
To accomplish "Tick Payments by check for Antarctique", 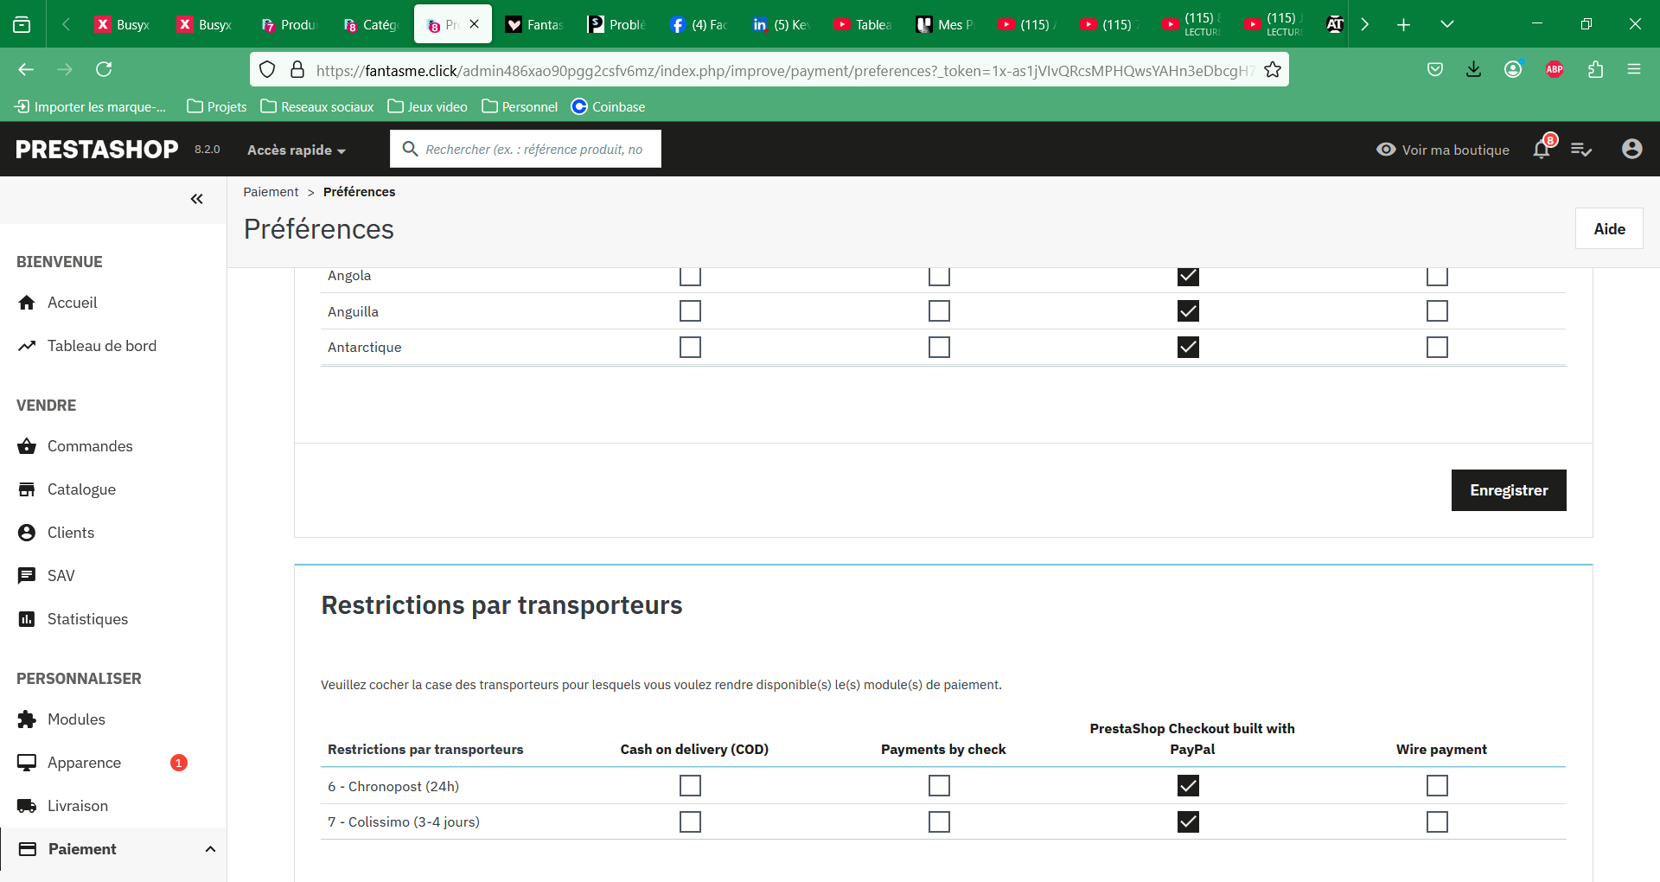I will click(x=939, y=347).
